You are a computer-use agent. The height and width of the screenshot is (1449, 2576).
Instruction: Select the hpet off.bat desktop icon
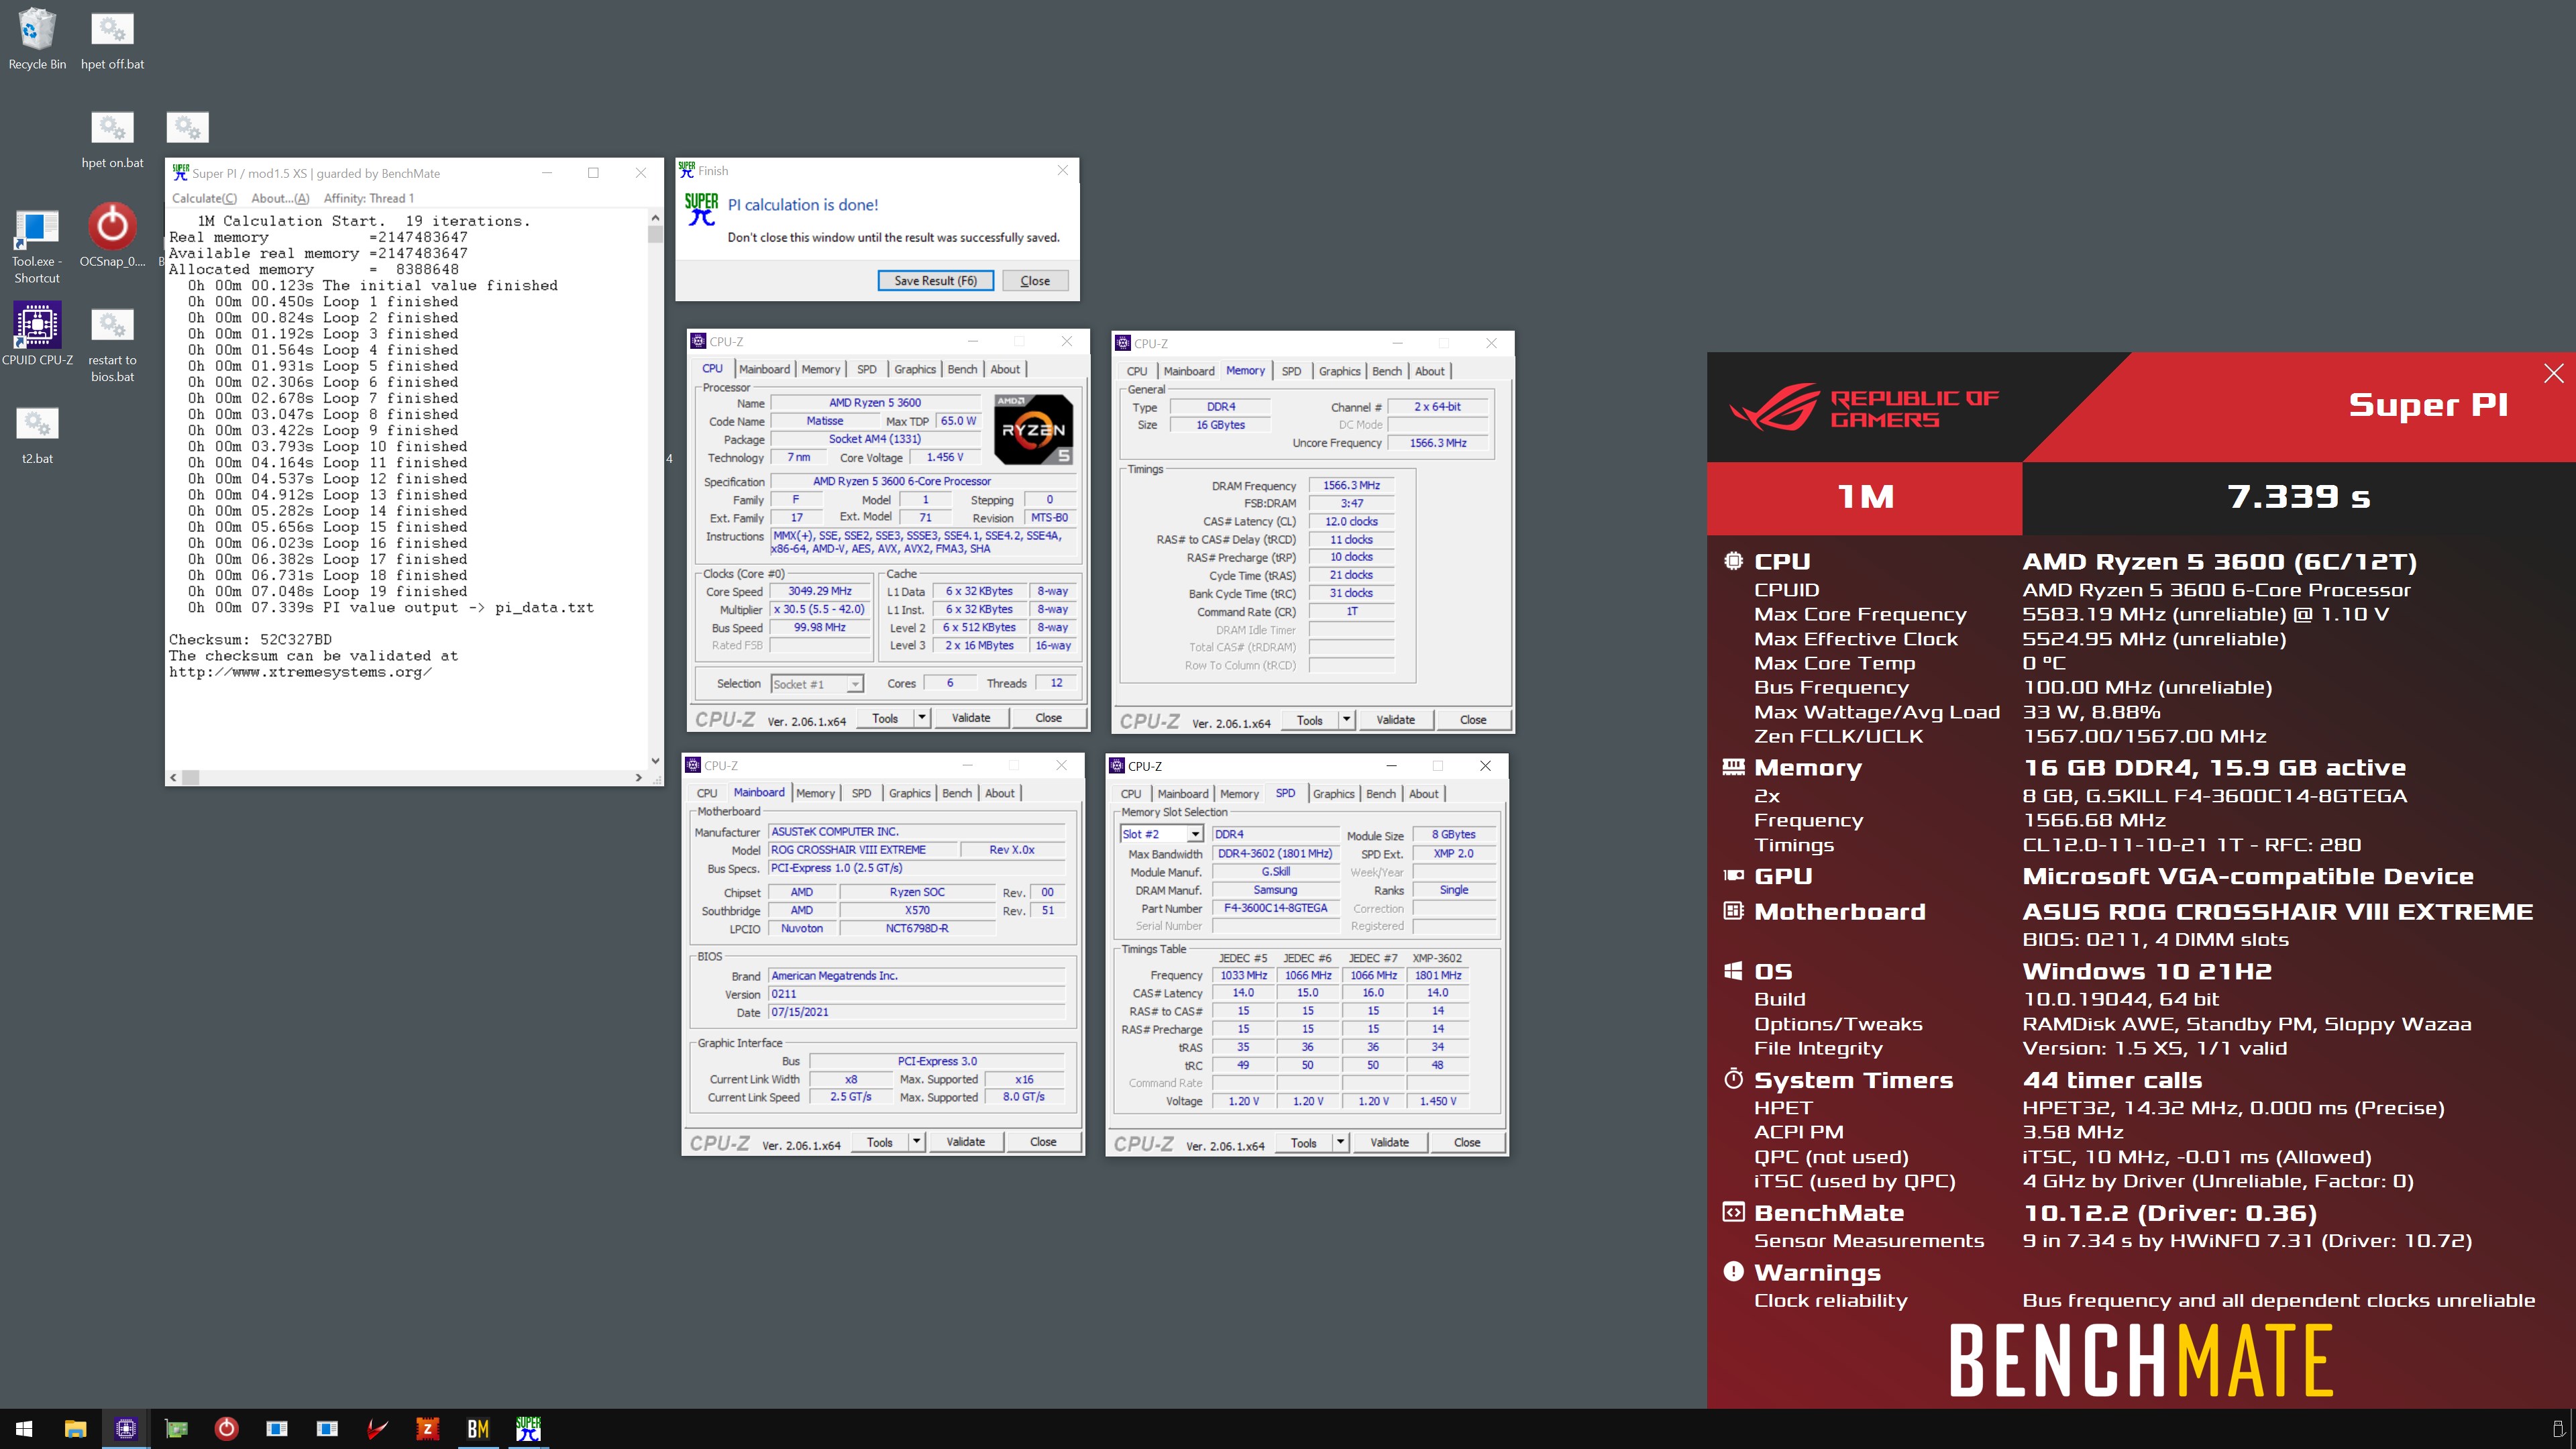[112, 40]
